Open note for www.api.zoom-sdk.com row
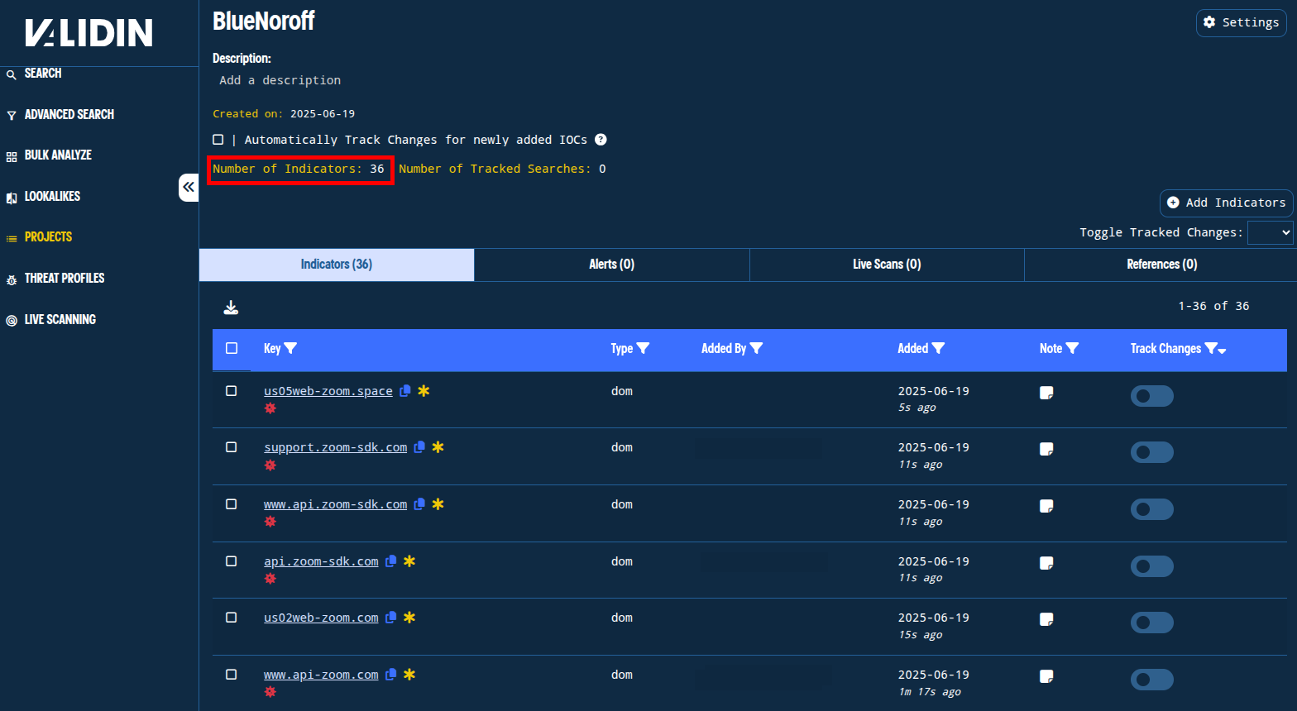1297x711 pixels. (1046, 506)
